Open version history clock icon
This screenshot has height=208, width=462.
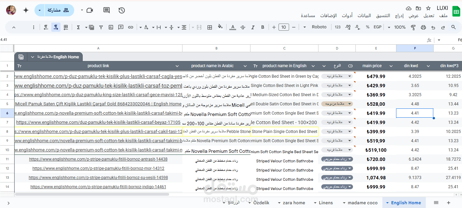[x=122, y=10]
